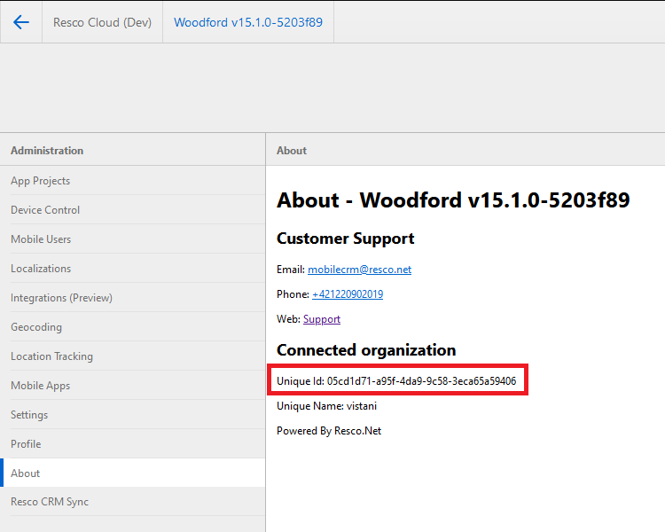665x532 pixels.
Task: Select Integrations (Preview) item
Action: (61, 298)
